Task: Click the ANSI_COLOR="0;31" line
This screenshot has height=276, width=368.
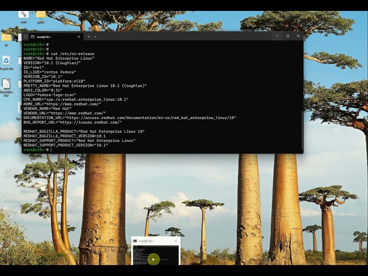Action: pyautogui.click(x=43, y=90)
